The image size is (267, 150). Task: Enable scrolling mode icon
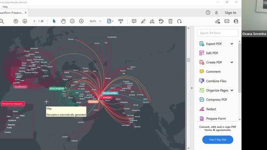tap(121, 21)
